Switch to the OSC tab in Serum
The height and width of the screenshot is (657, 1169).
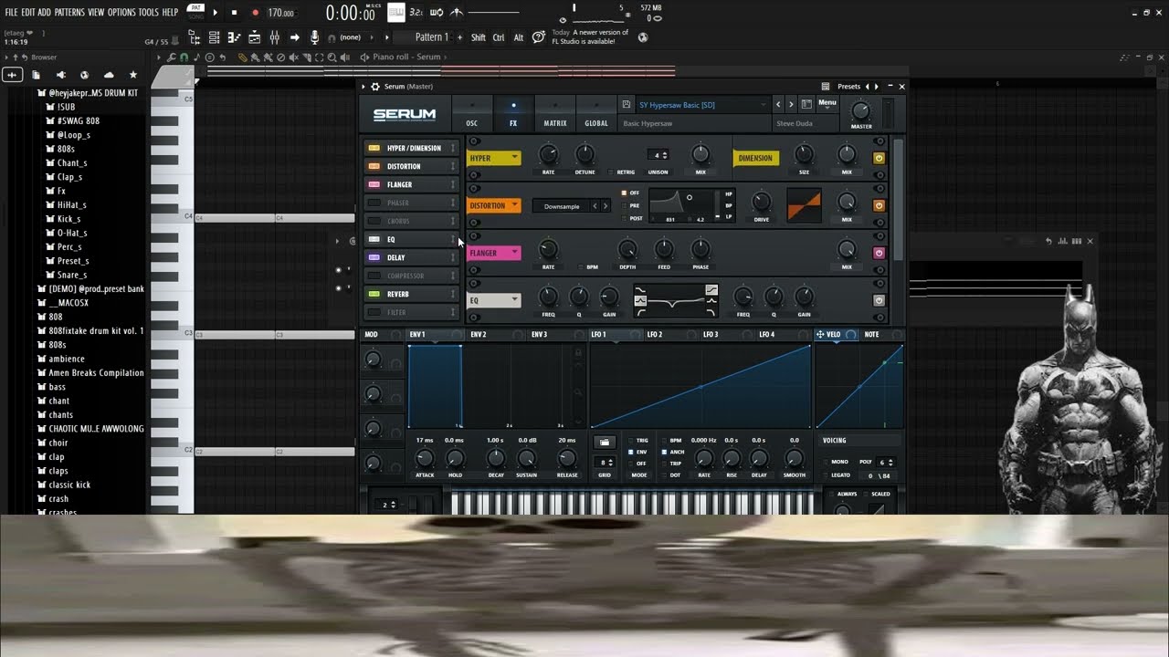[471, 113]
